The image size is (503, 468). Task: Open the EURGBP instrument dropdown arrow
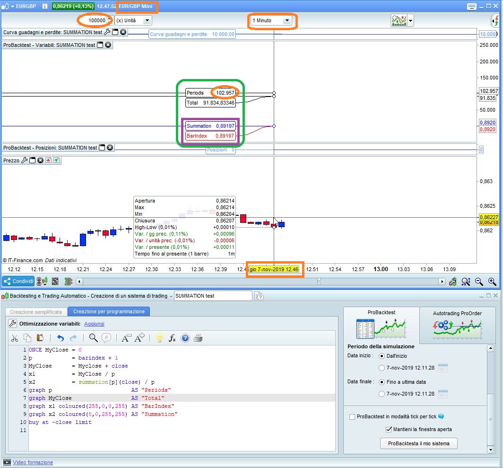[x=12, y=7]
